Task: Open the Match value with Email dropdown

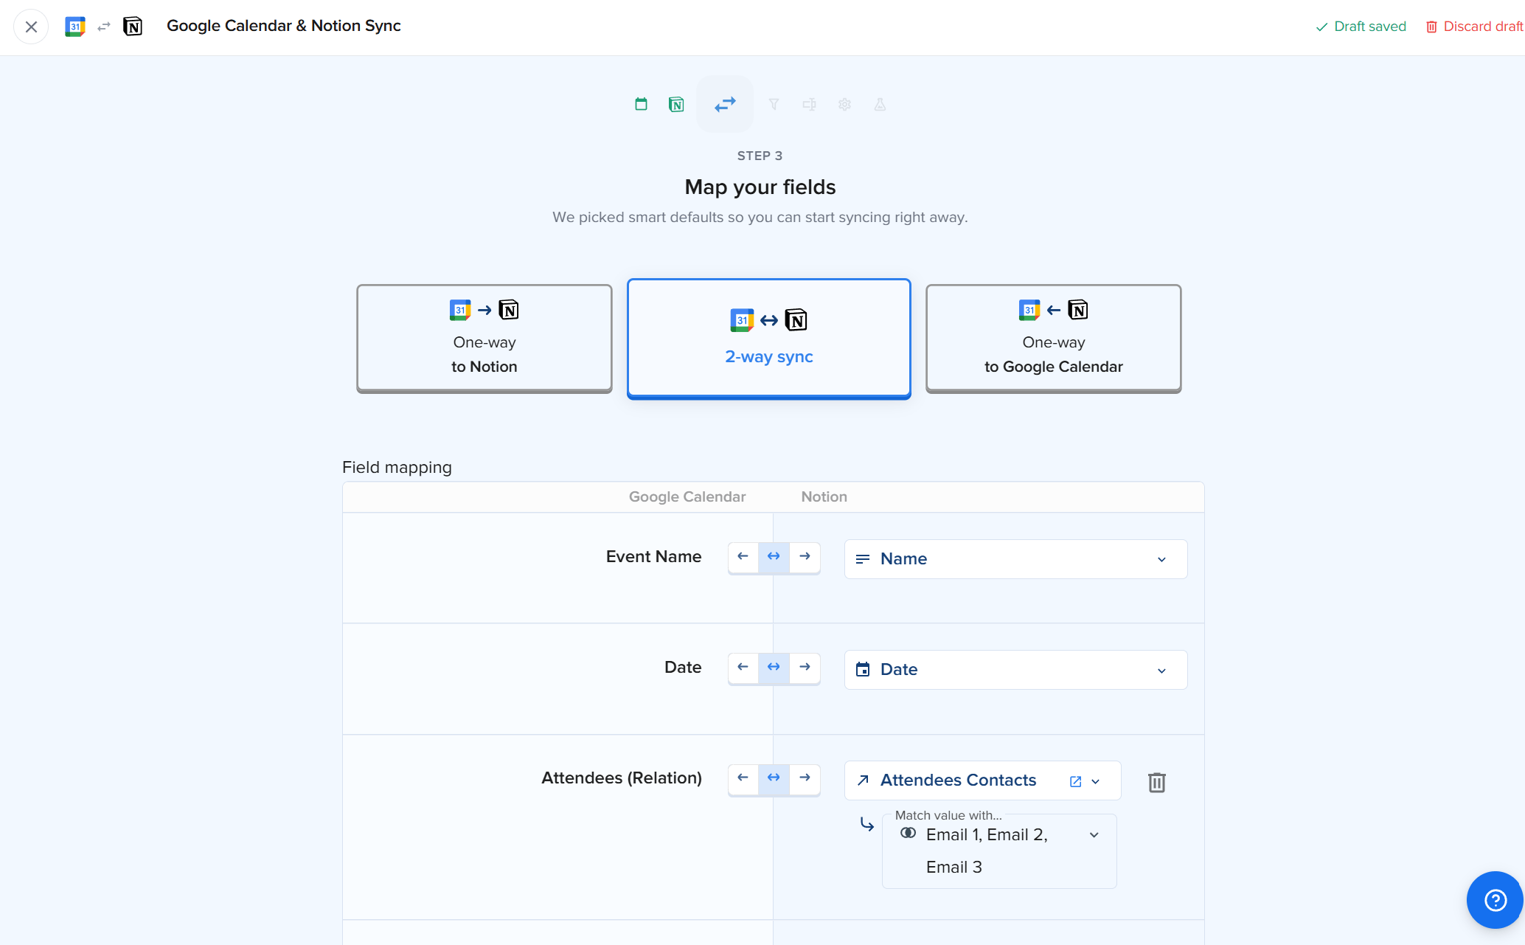Action: [999, 851]
